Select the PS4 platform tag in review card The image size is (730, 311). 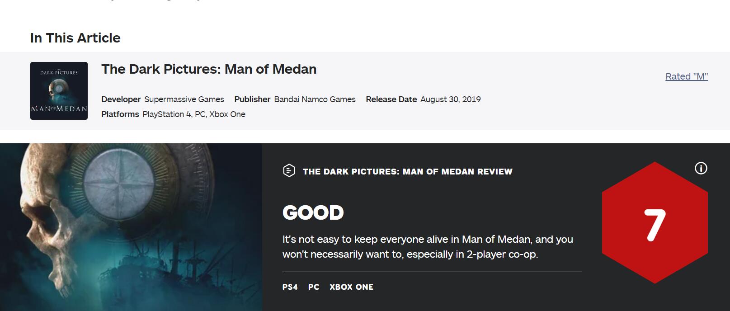(290, 287)
